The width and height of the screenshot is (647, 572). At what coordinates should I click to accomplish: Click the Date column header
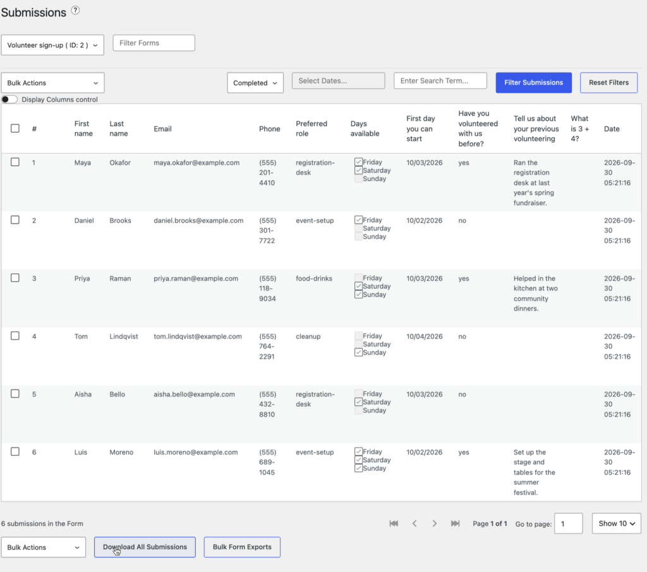click(x=612, y=129)
